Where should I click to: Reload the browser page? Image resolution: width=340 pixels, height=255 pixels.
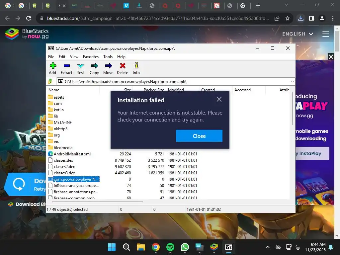point(29,19)
